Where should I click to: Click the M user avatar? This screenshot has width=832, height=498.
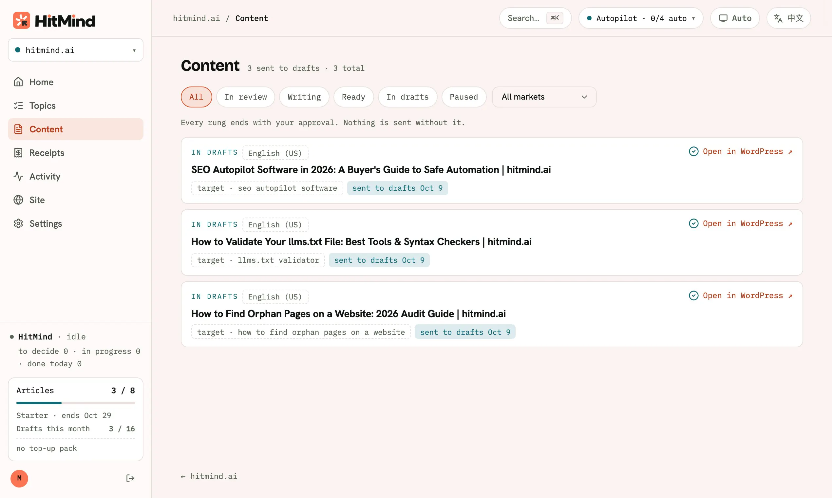pyautogui.click(x=19, y=478)
